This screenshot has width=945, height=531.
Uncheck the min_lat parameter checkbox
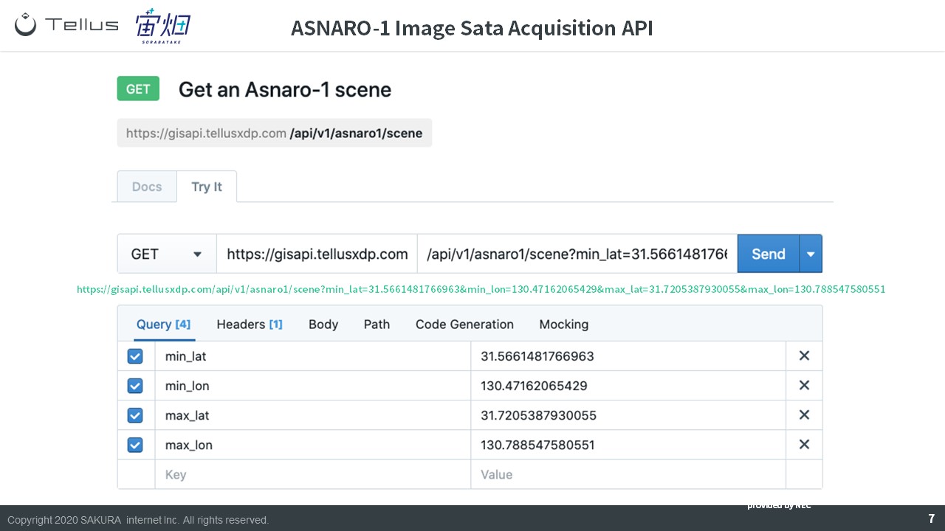click(x=135, y=356)
